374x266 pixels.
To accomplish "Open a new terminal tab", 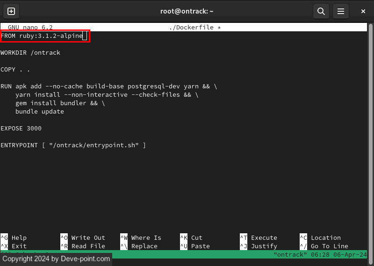I will tap(11, 11).
